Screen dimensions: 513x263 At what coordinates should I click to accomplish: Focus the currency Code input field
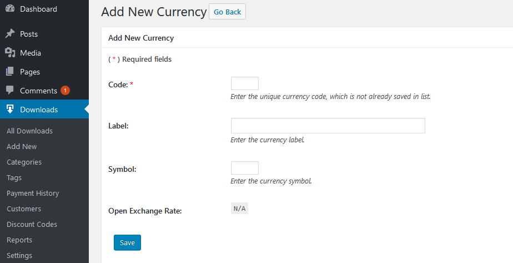[x=244, y=83]
